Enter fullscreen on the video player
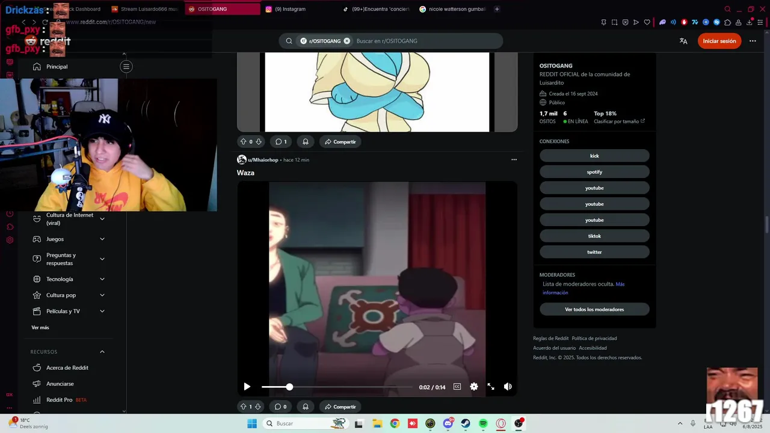This screenshot has width=770, height=433. click(491, 387)
